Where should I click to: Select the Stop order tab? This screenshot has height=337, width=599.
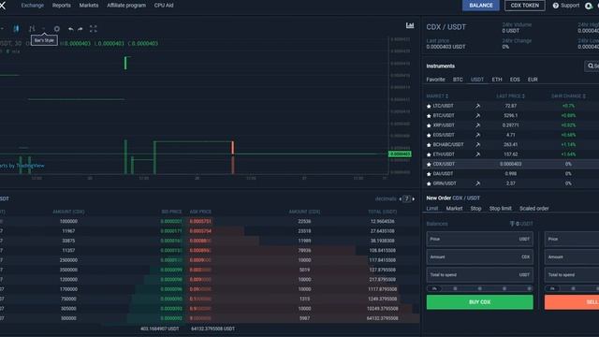tap(475, 208)
